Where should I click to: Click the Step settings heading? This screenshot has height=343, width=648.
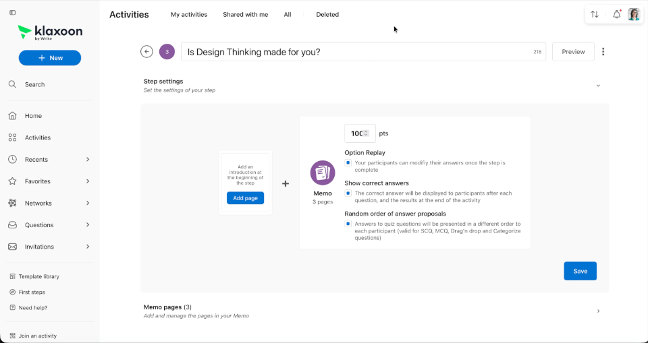click(163, 82)
